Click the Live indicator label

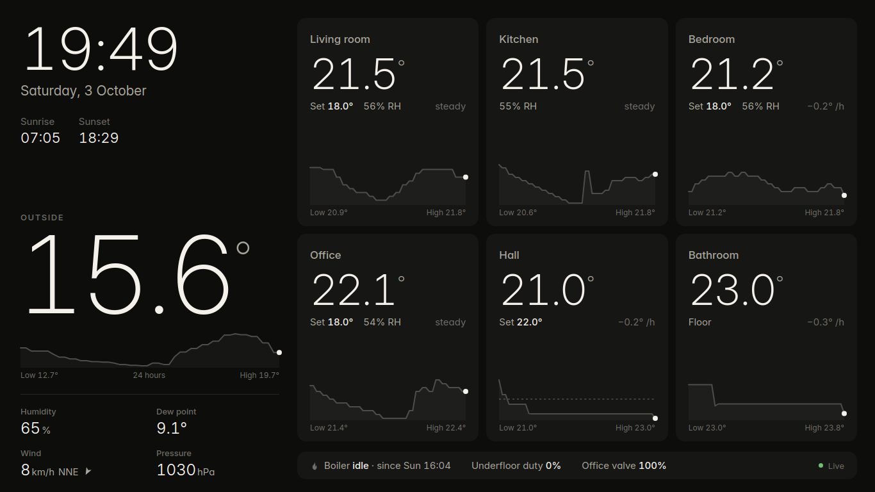[836, 466]
